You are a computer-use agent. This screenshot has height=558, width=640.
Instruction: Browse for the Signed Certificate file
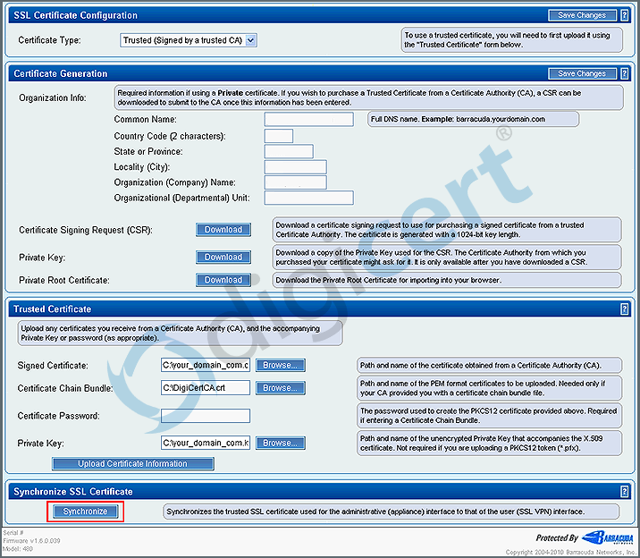281,366
